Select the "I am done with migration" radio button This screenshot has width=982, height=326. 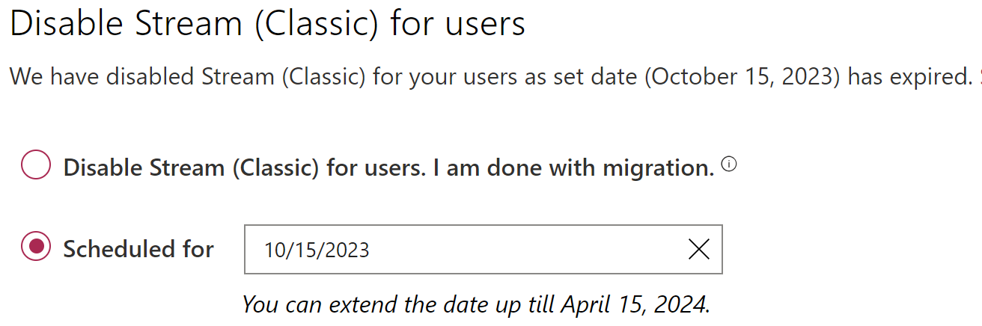click(36, 166)
